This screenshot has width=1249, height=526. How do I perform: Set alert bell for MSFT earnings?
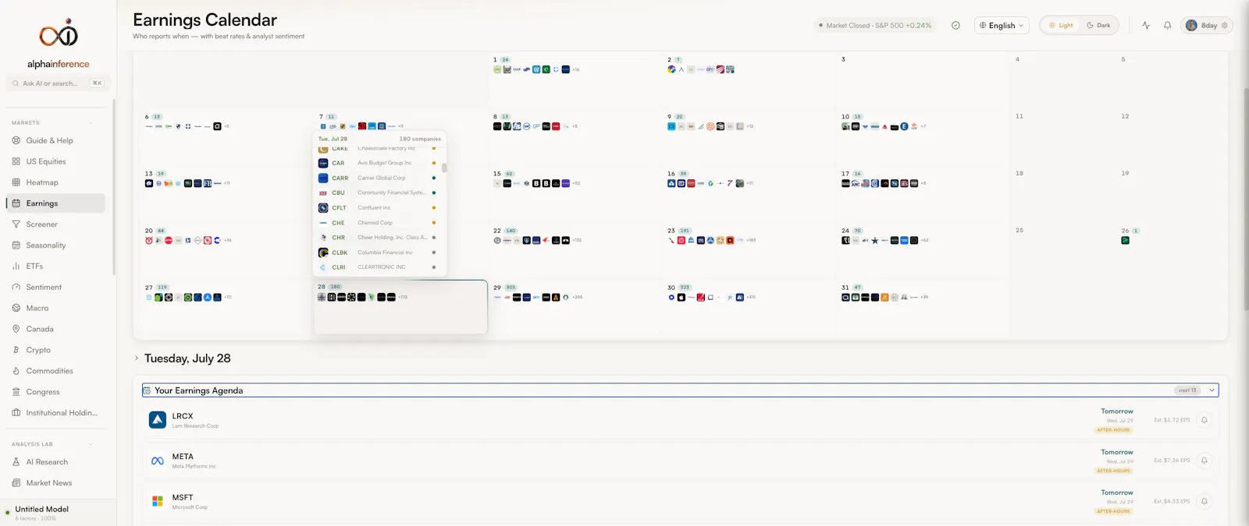point(1204,501)
